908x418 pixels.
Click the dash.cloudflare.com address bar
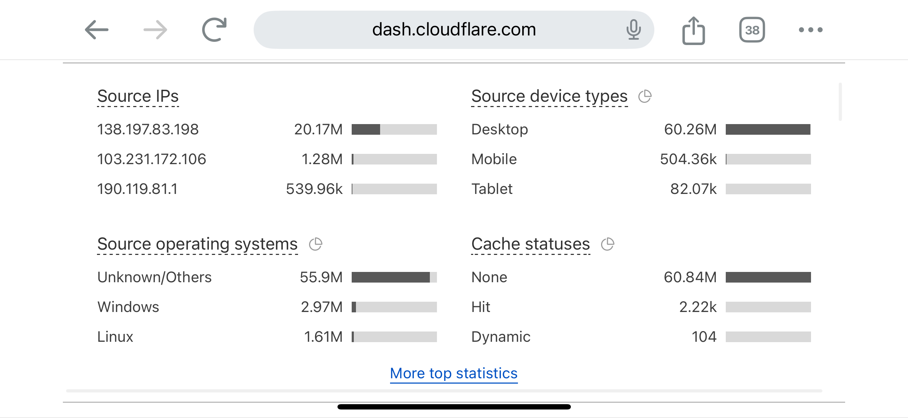454,30
